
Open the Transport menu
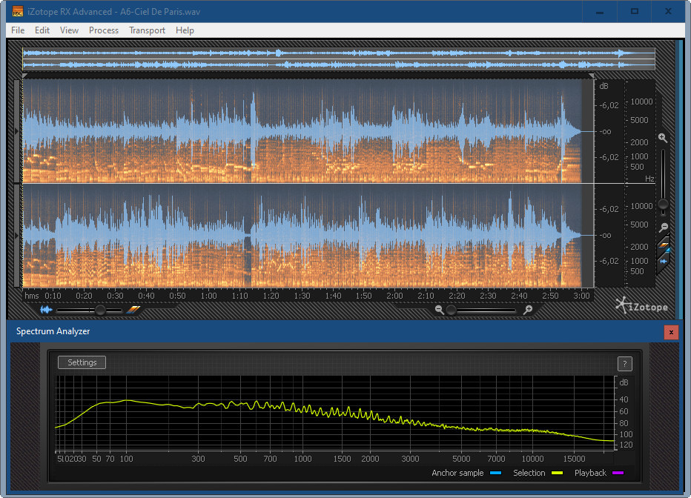click(148, 30)
